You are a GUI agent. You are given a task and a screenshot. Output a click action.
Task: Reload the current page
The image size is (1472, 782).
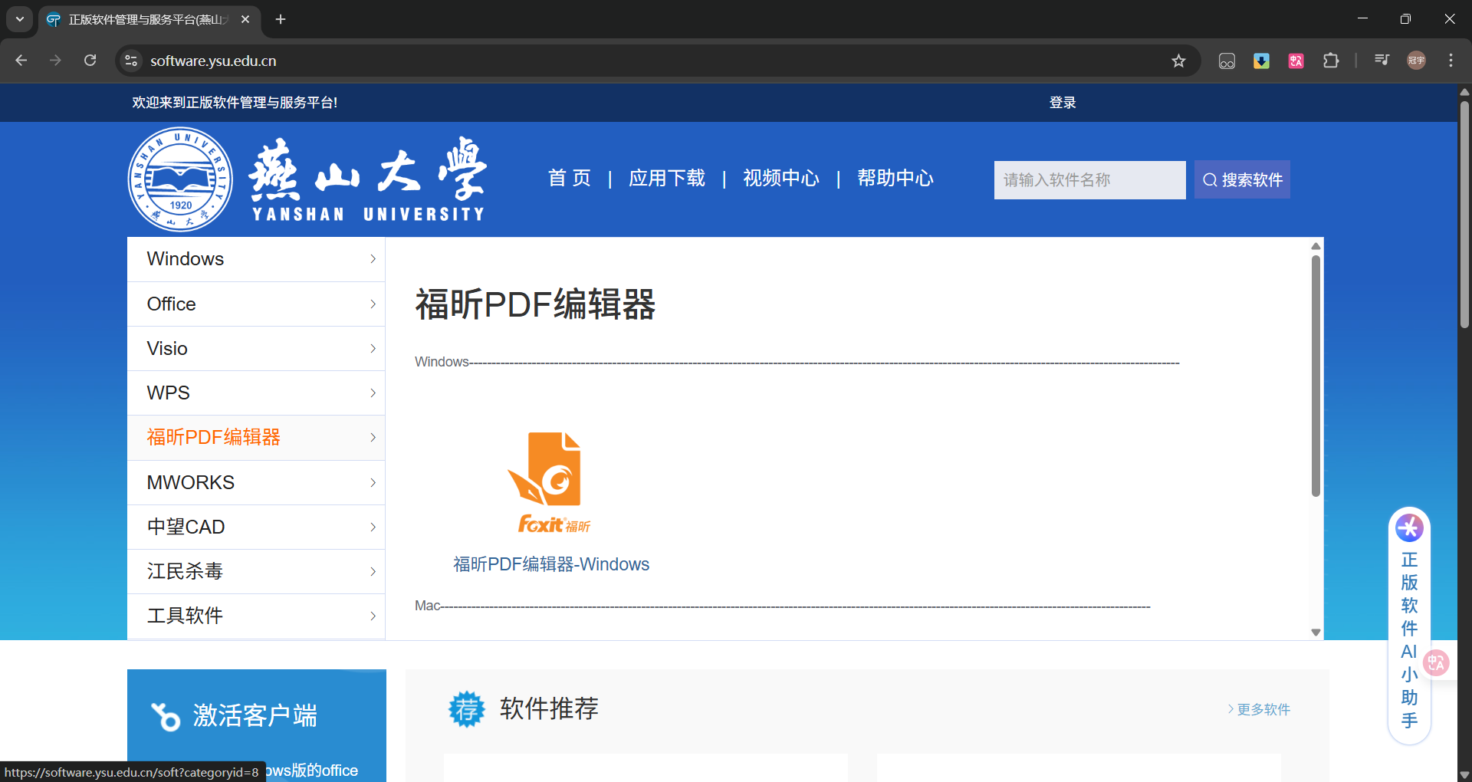(x=90, y=61)
